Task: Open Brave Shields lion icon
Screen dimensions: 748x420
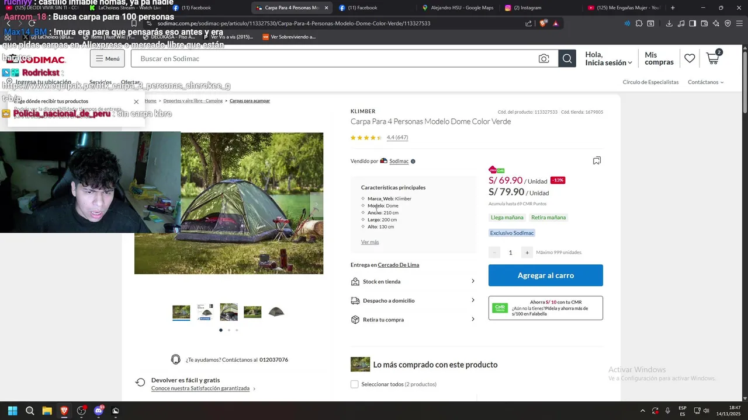Action: [x=543, y=23]
